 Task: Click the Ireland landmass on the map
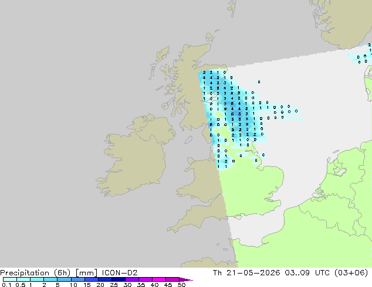pyautogui.click(x=135, y=156)
